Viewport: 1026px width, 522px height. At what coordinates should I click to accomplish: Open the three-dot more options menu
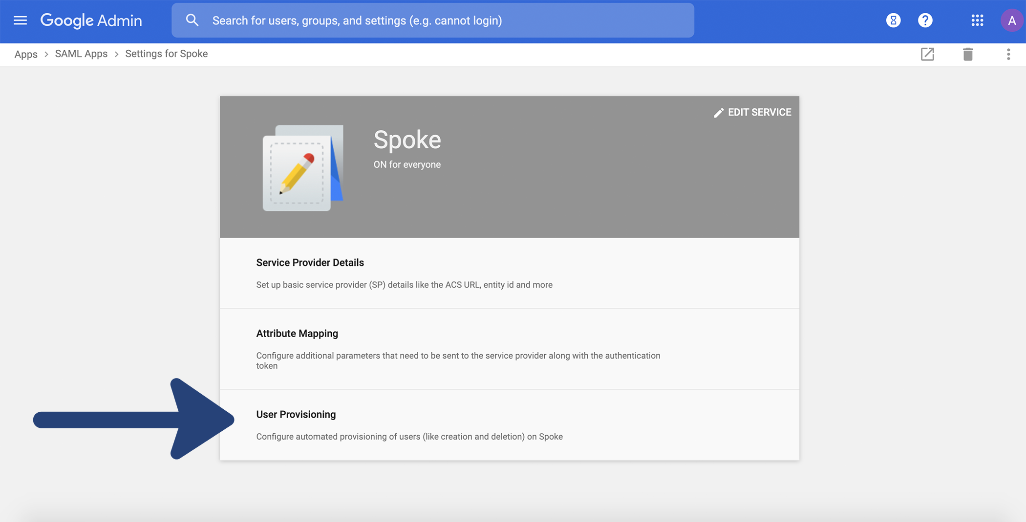pyautogui.click(x=1008, y=54)
